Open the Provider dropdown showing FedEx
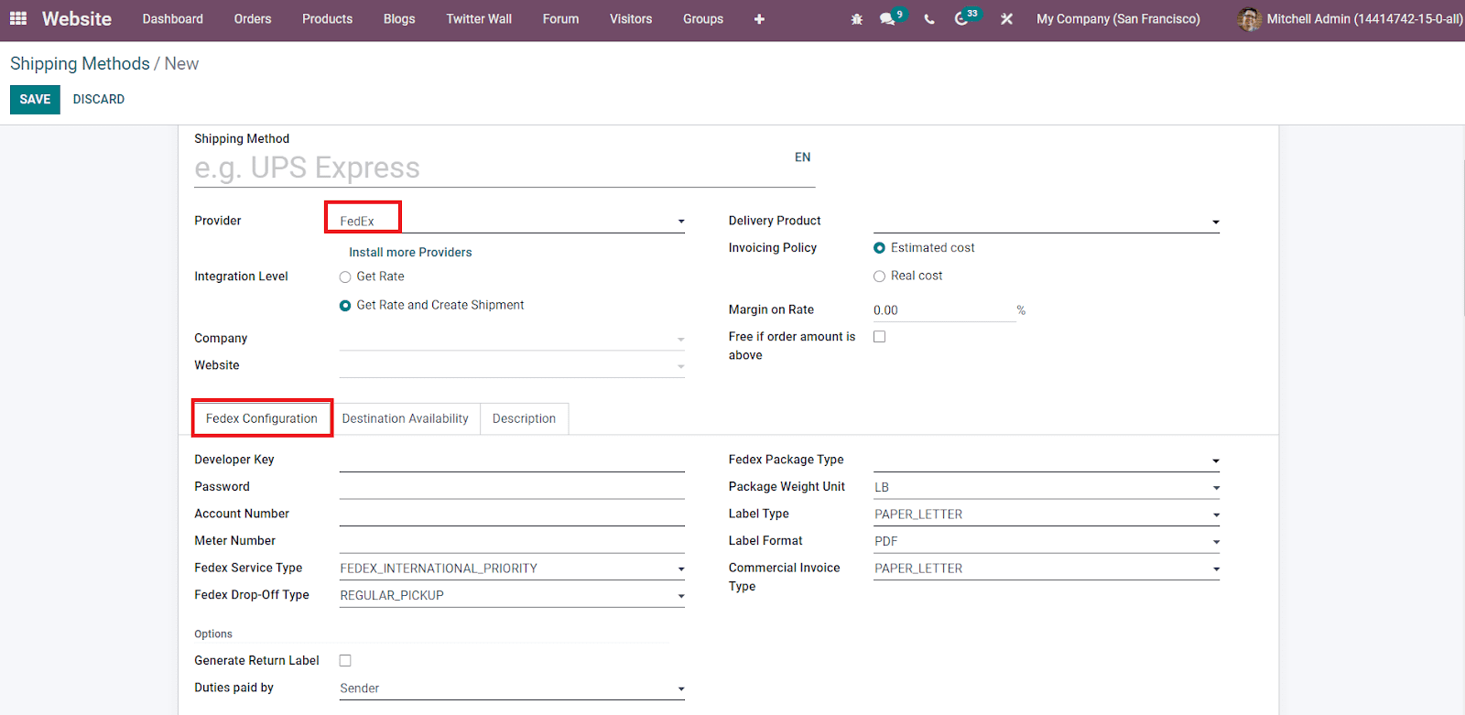This screenshot has width=1465, height=715. [x=512, y=222]
